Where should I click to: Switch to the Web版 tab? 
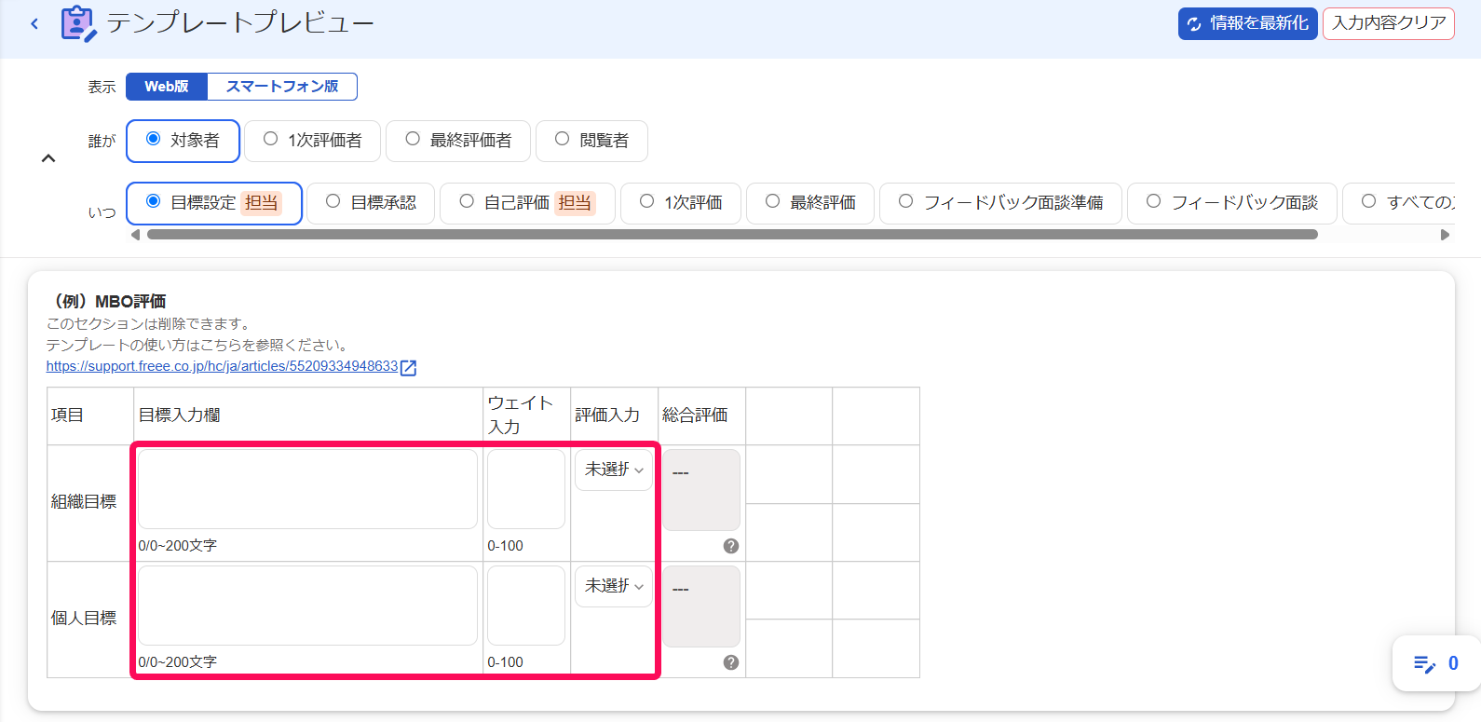(x=167, y=87)
